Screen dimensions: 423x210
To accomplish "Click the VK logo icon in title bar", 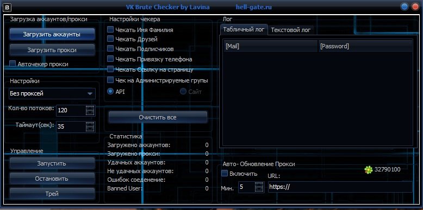I will [7, 7].
